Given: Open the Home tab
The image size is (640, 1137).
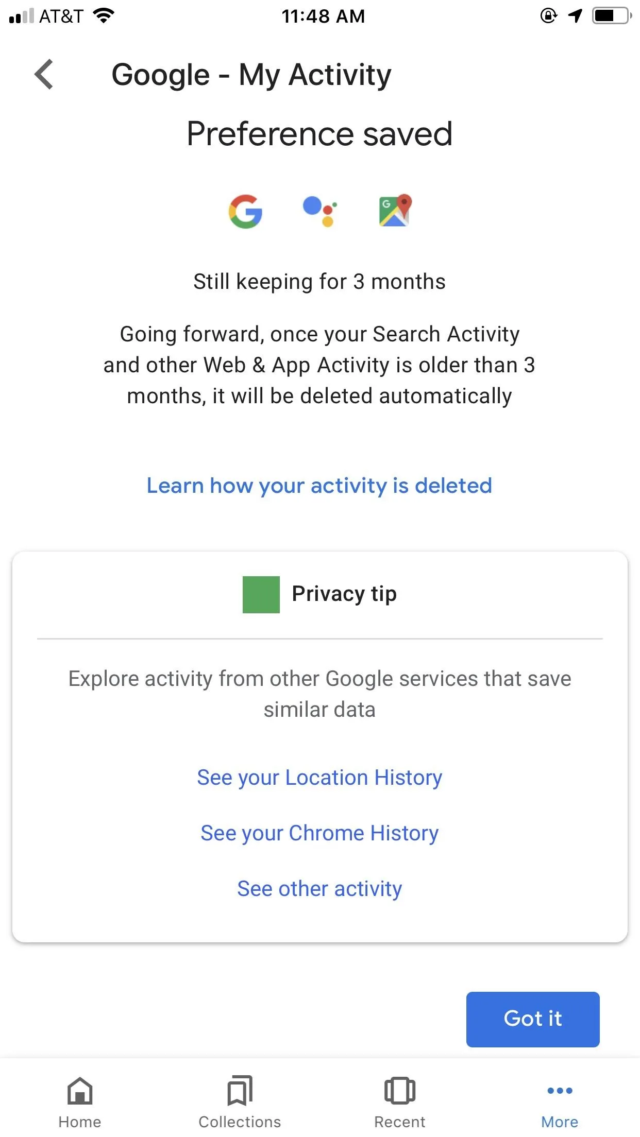Looking at the screenshot, I should click(80, 1102).
